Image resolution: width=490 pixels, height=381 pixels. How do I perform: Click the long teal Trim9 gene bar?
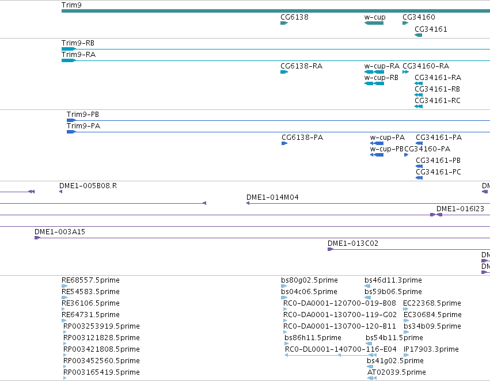tap(276, 11)
